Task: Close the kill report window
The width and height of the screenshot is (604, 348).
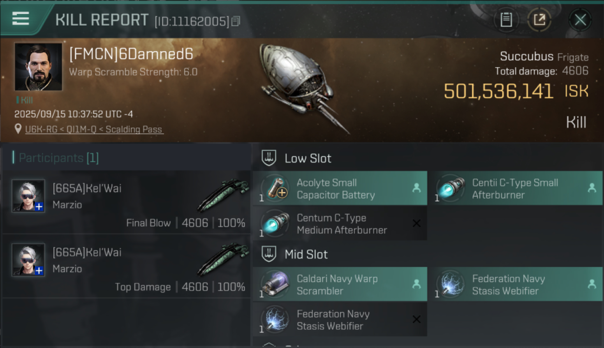Action: [x=580, y=19]
